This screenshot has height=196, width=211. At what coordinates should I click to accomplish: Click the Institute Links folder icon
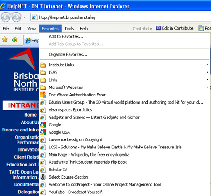point(43,65)
